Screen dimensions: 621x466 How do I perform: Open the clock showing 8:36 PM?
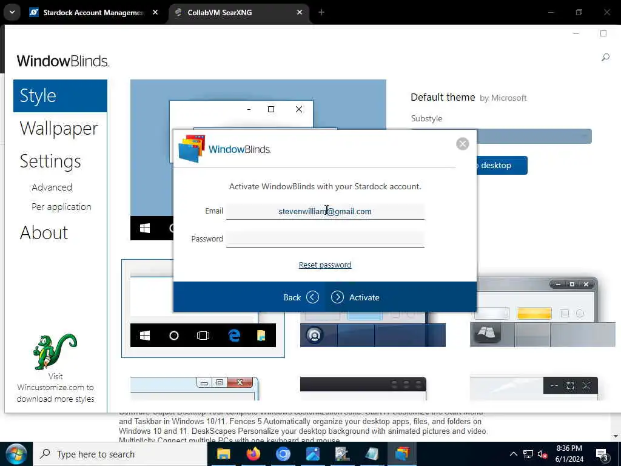click(x=569, y=454)
